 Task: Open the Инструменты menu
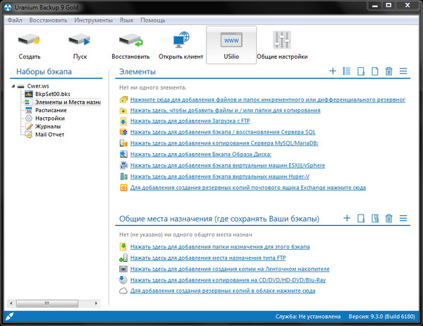(92, 20)
